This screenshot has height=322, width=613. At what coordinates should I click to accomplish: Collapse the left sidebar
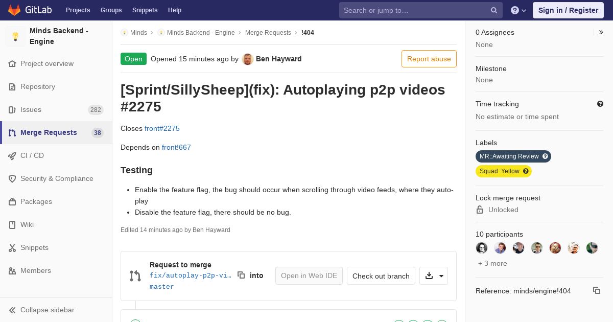point(41,310)
